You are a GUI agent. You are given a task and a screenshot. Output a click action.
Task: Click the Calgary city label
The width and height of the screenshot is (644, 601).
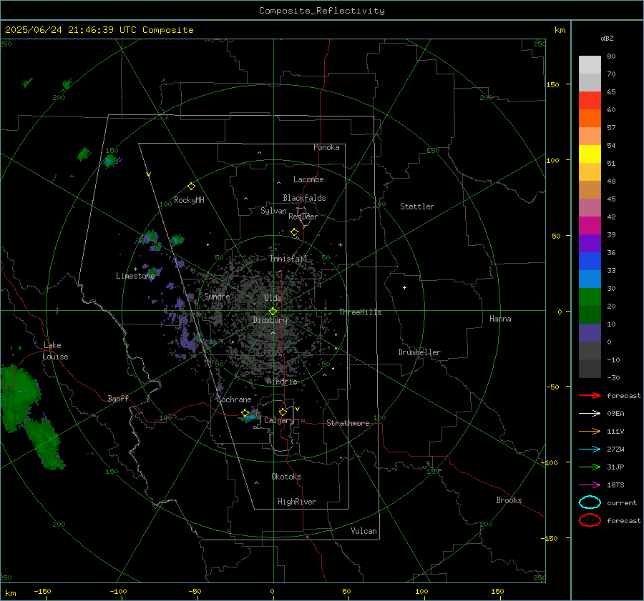[279, 420]
